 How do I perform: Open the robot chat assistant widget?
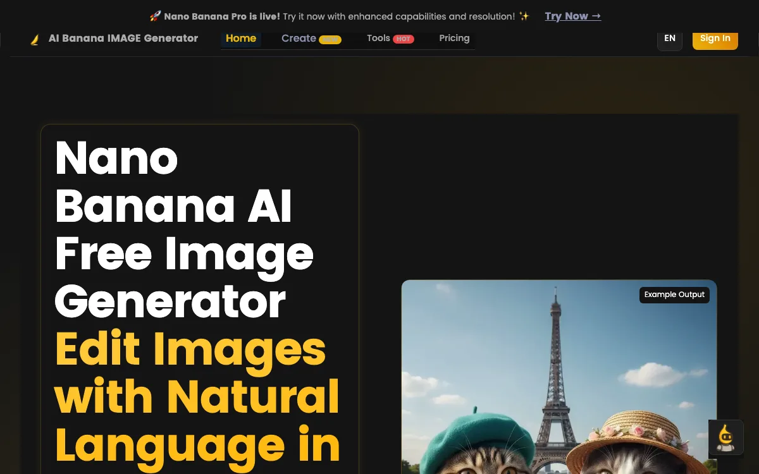coord(725,437)
